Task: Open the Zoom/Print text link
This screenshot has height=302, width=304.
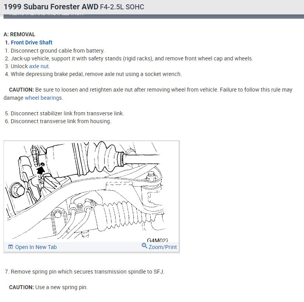Action: [162, 247]
